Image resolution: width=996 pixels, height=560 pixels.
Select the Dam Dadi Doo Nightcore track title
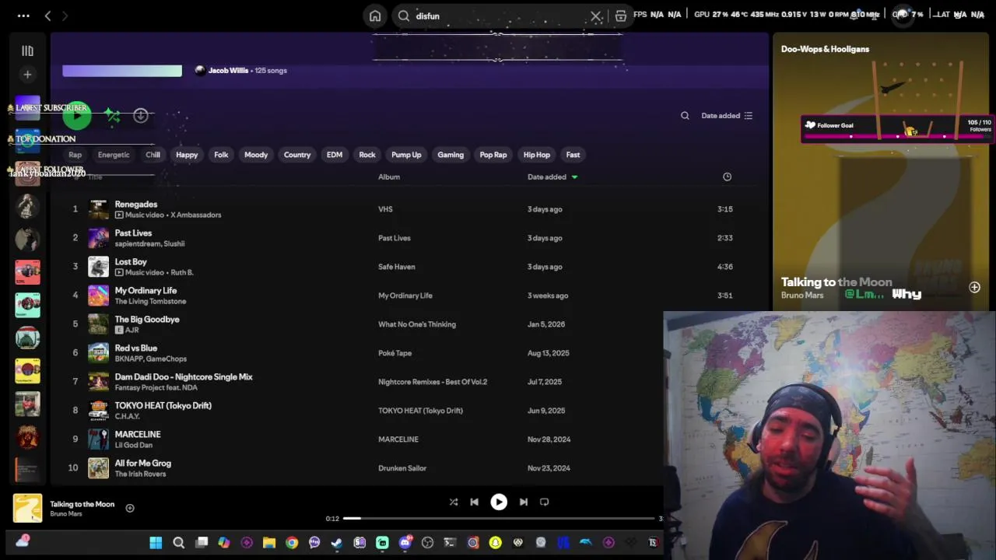pyautogui.click(x=184, y=377)
